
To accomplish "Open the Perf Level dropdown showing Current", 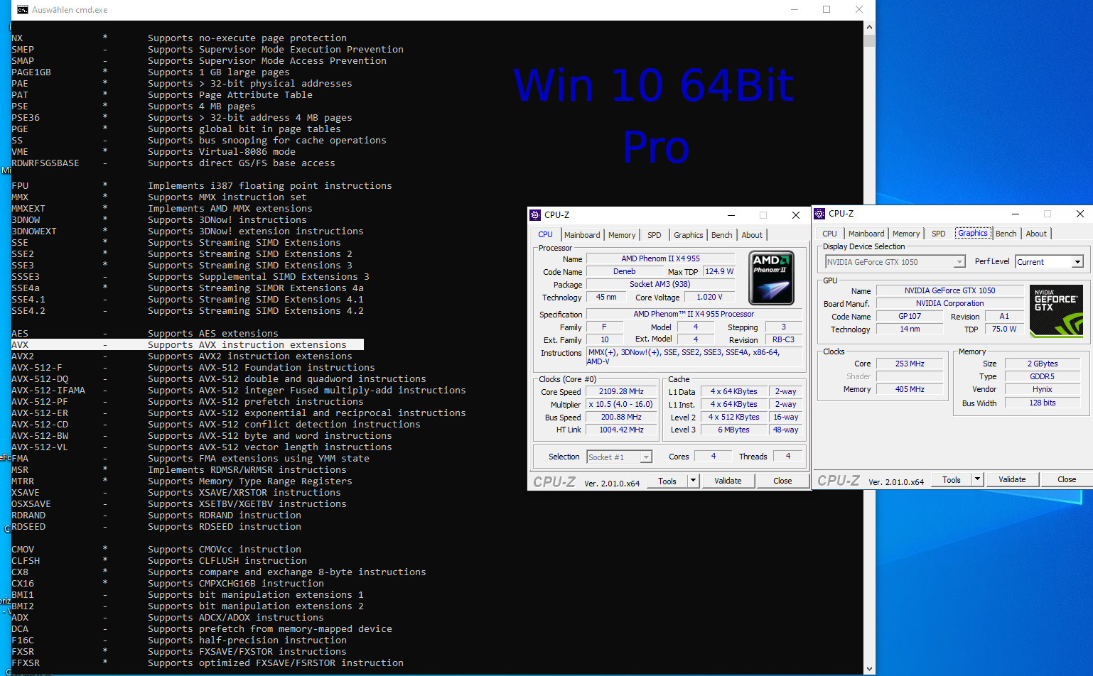I will coord(1077,262).
